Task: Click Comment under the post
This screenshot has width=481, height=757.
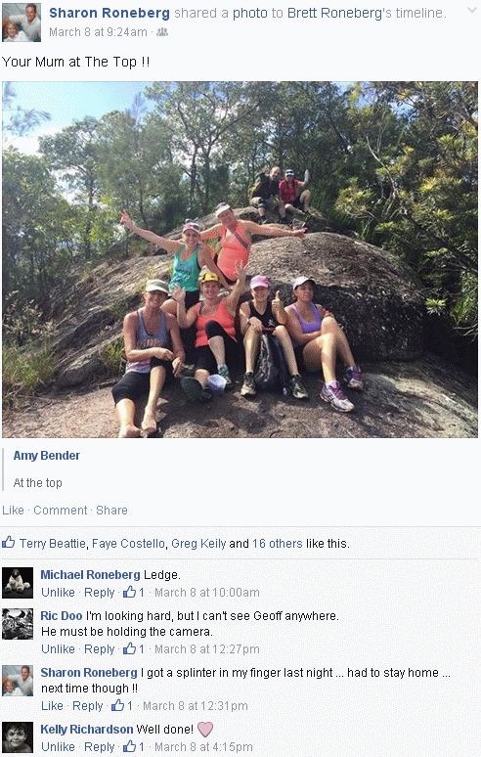Action: pos(61,511)
